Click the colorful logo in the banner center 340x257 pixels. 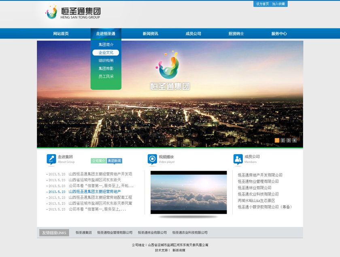[x=168, y=65]
